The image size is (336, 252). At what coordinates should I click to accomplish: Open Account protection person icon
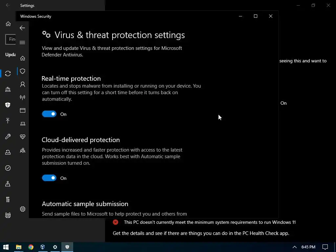pos(23,84)
